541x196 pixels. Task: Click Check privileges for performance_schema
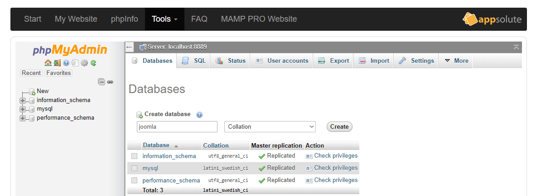(336, 180)
